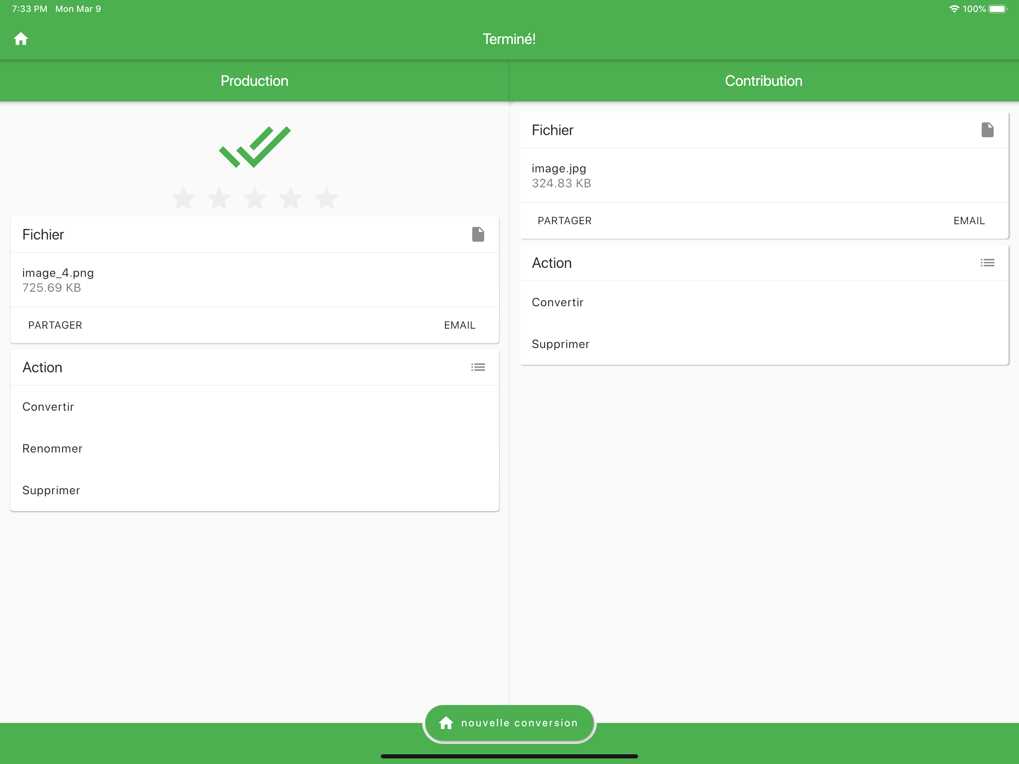Click list icon in Contribution Action card
Screen dimensions: 1019x764
[987, 263]
